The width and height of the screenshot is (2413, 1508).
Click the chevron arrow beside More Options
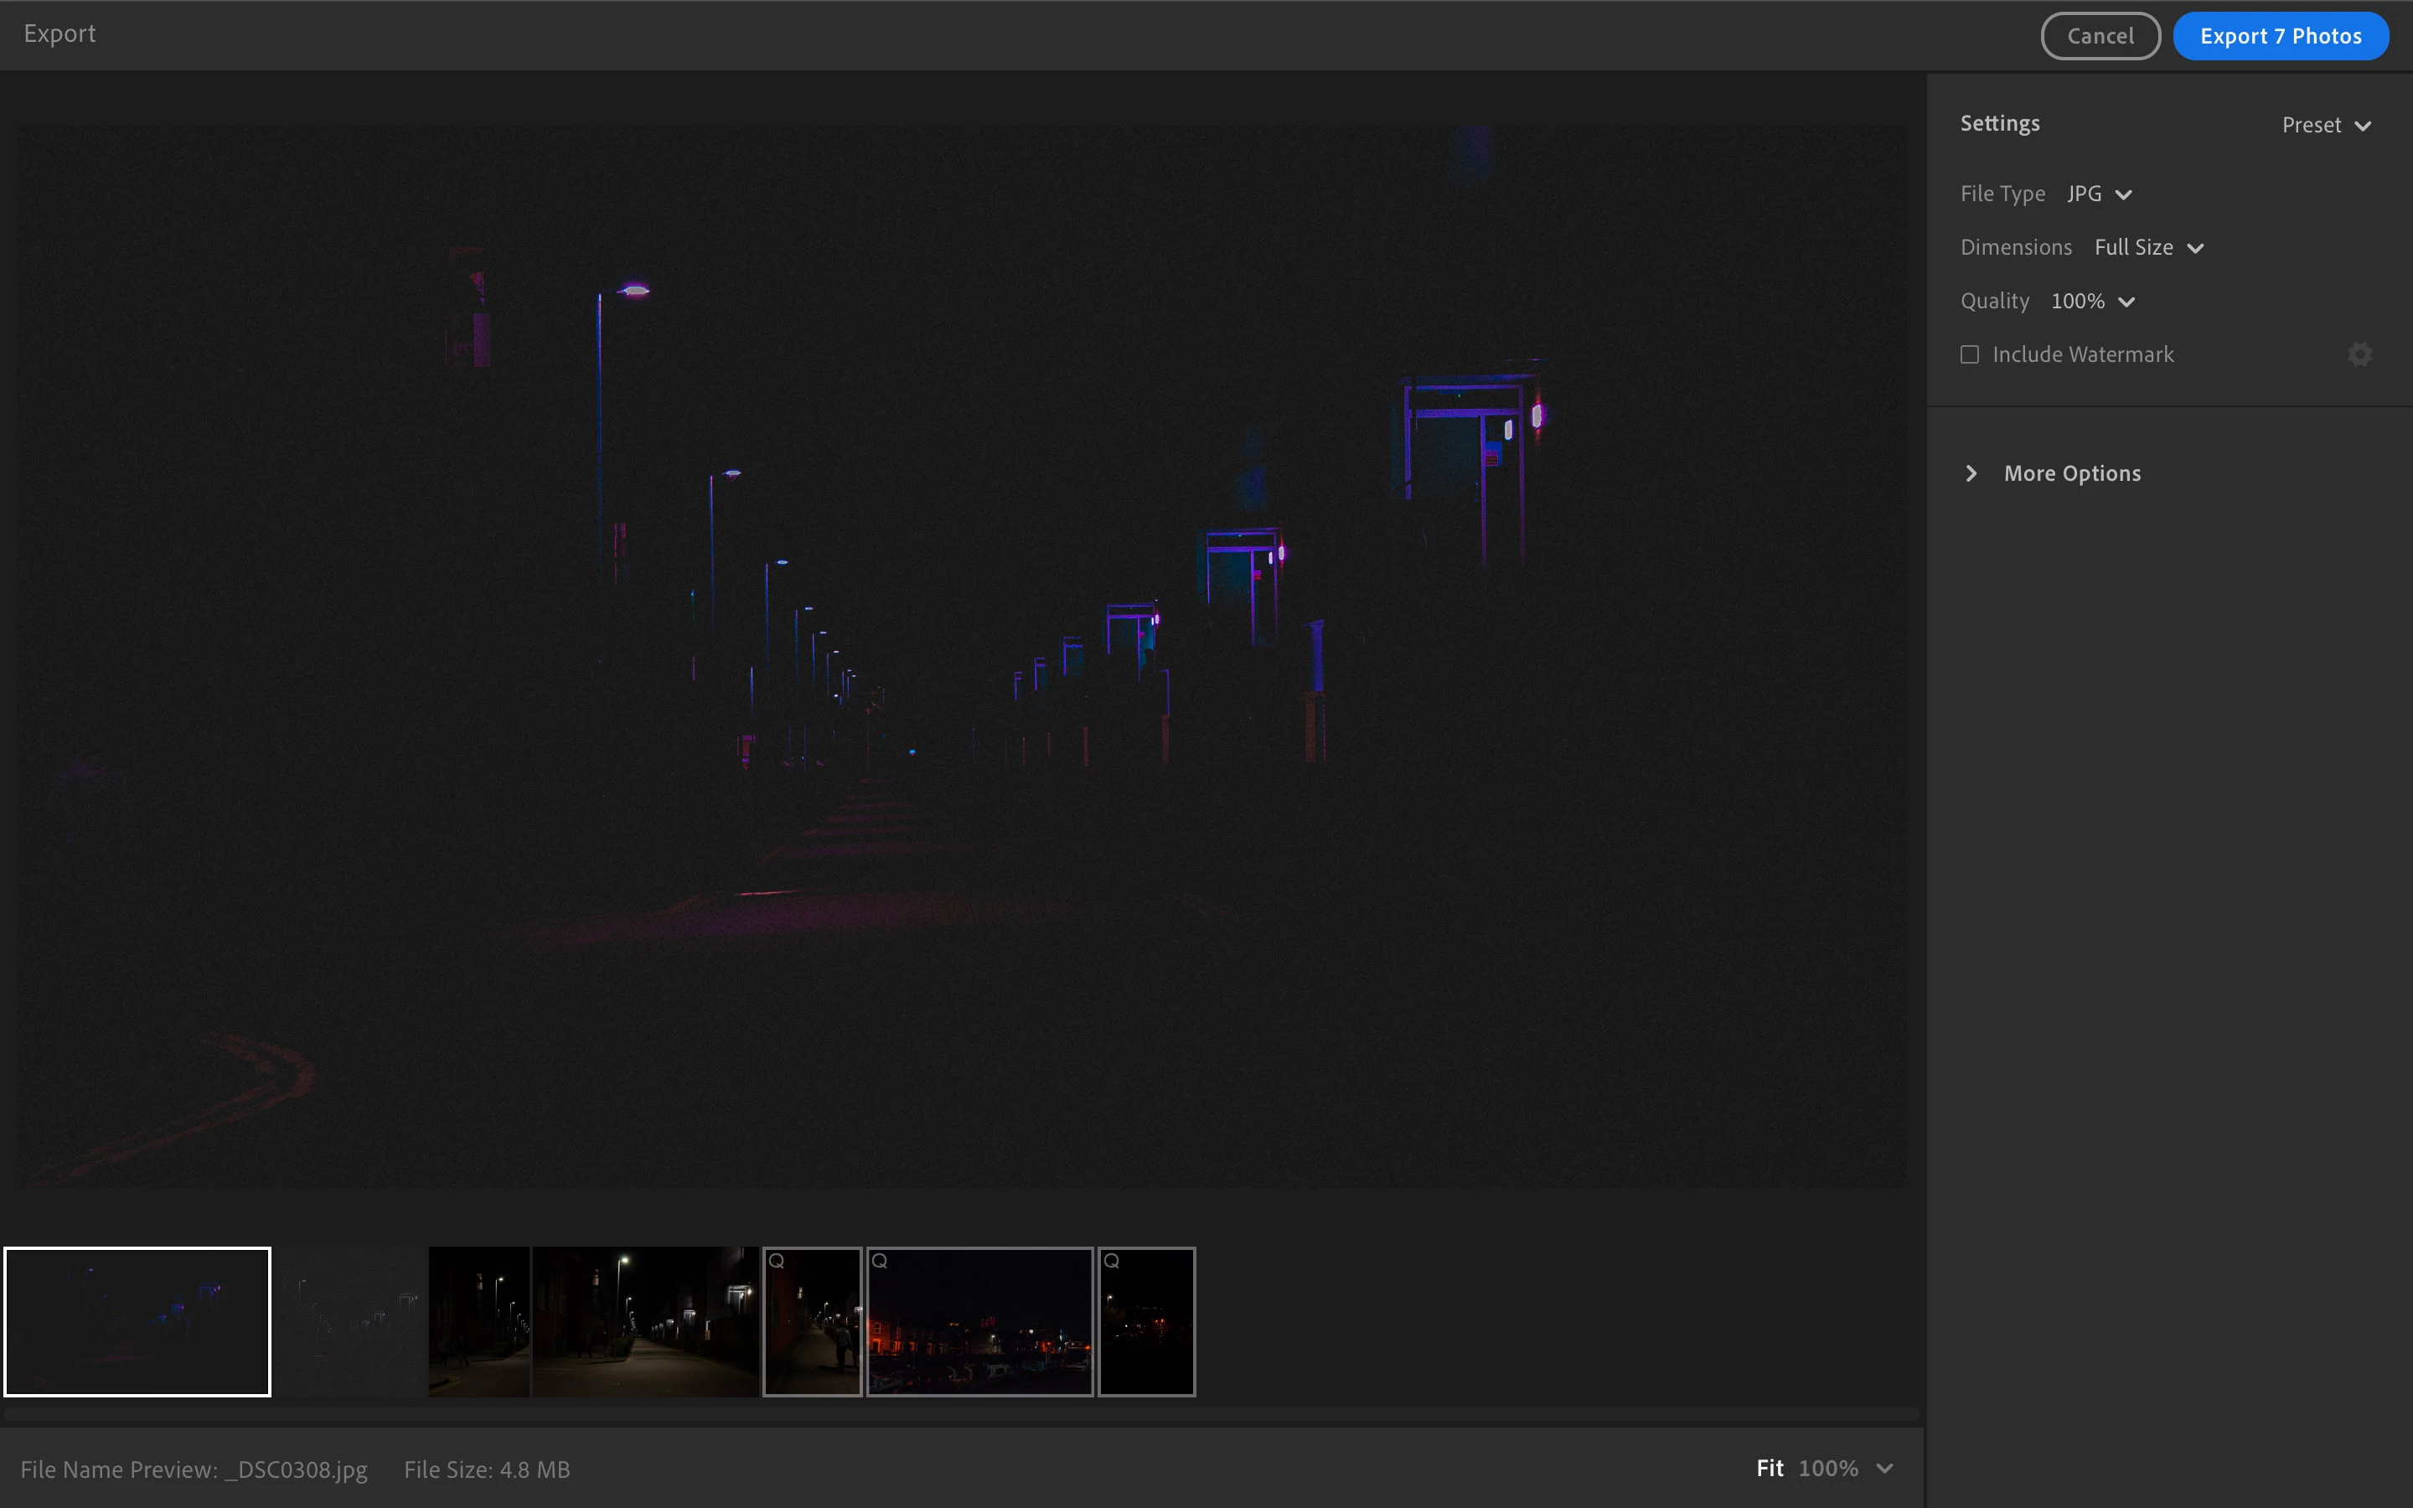1971,473
